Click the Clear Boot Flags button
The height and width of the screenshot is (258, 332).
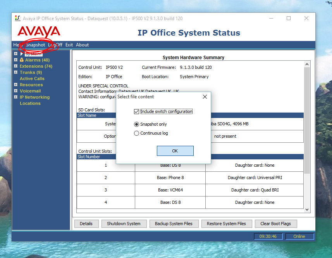point(276,224)
